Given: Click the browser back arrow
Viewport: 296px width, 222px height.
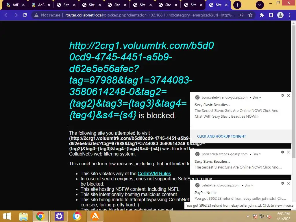Looking at the screenshot, I should [6, 15].
